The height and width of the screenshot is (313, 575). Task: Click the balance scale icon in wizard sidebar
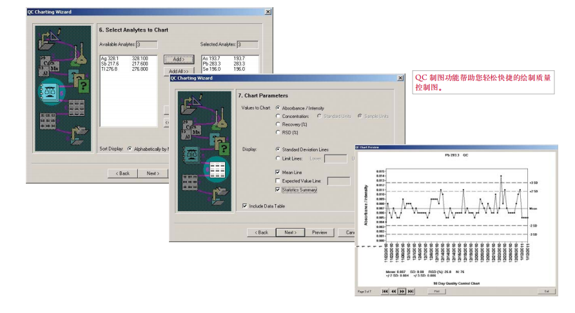click(x=50, y=91)
